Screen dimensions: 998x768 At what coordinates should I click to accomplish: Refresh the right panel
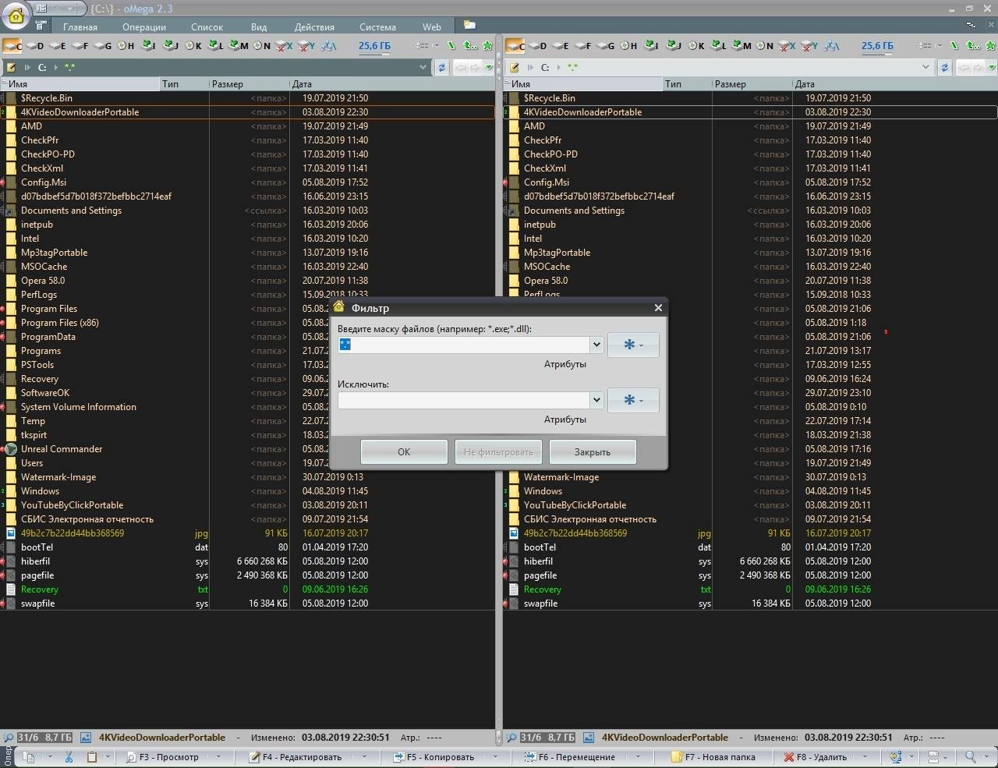pos(944,67)
